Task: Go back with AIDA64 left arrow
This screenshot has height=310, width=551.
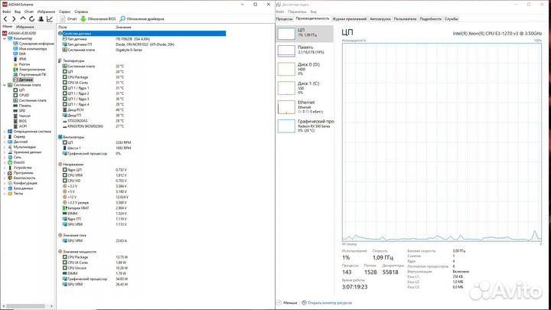Action: pyautogui.click(x=5, y=19)
